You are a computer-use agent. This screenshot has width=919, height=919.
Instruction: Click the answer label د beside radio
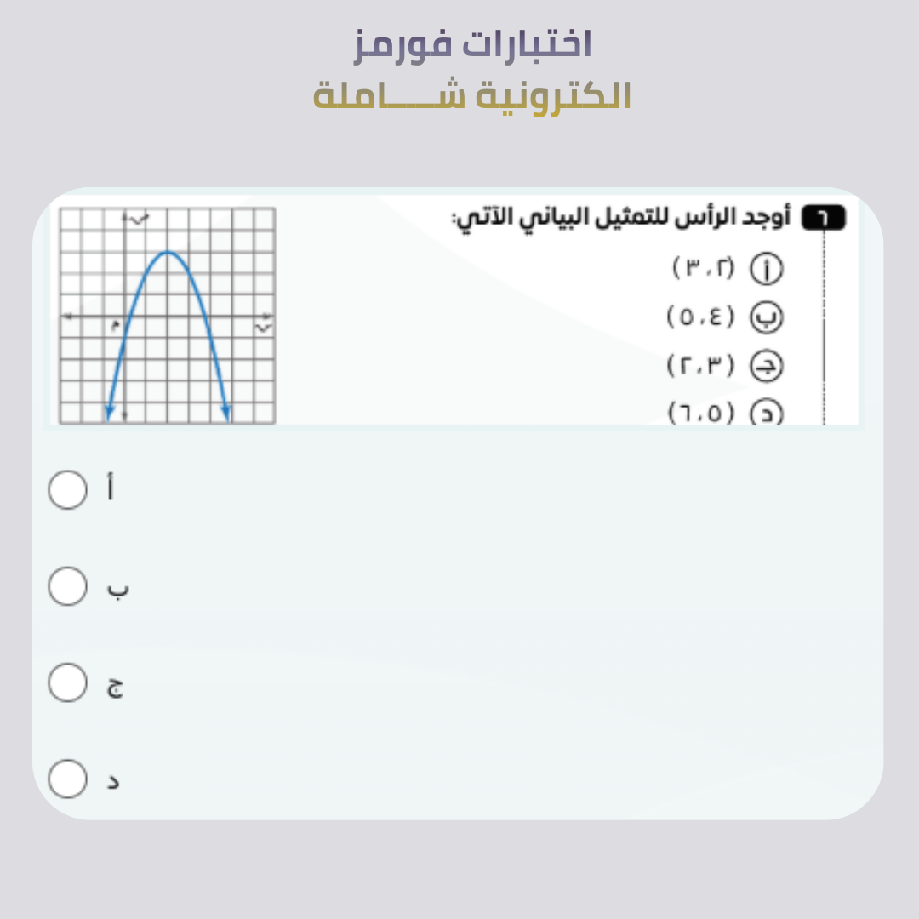point(112,781)
